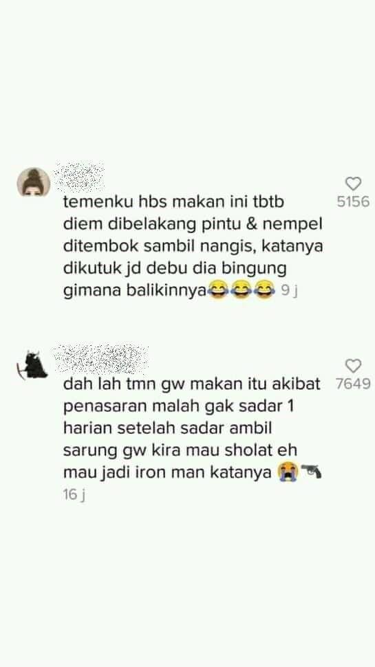
Task: Tap the heart above the 7649 count
Action: coord(353,366)
